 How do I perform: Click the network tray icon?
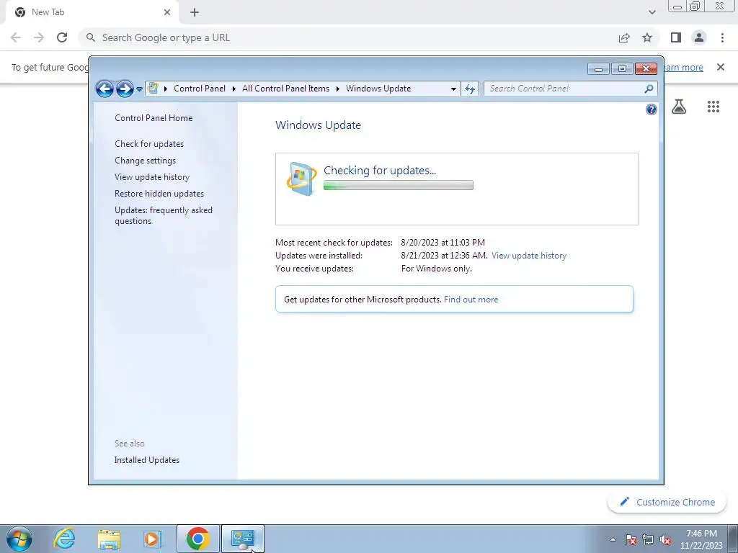[648, 539]
